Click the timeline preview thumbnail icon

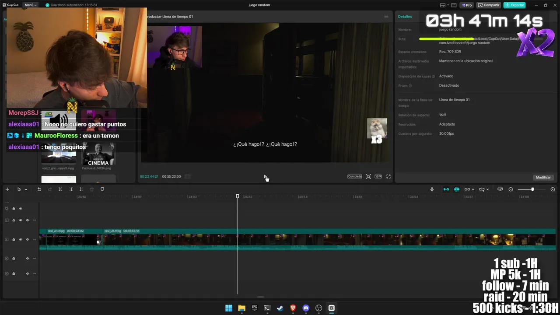[500, 189]
